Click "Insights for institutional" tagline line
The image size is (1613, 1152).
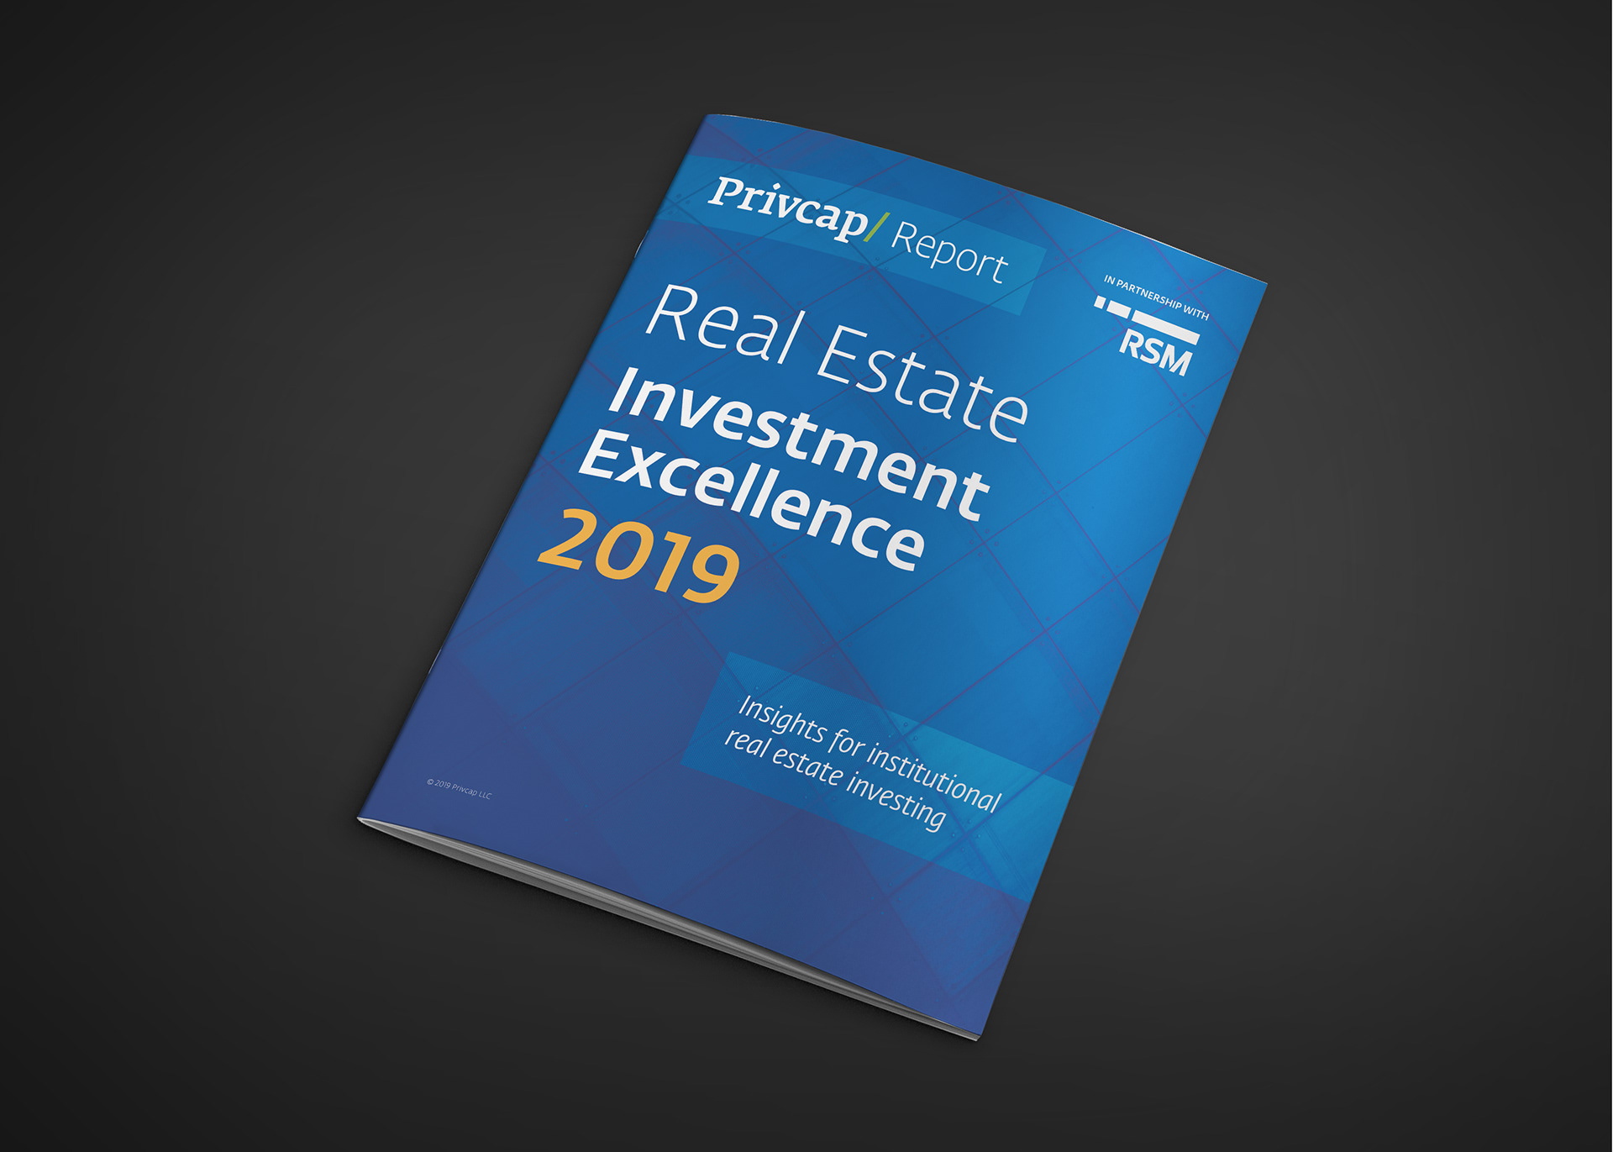870,754
